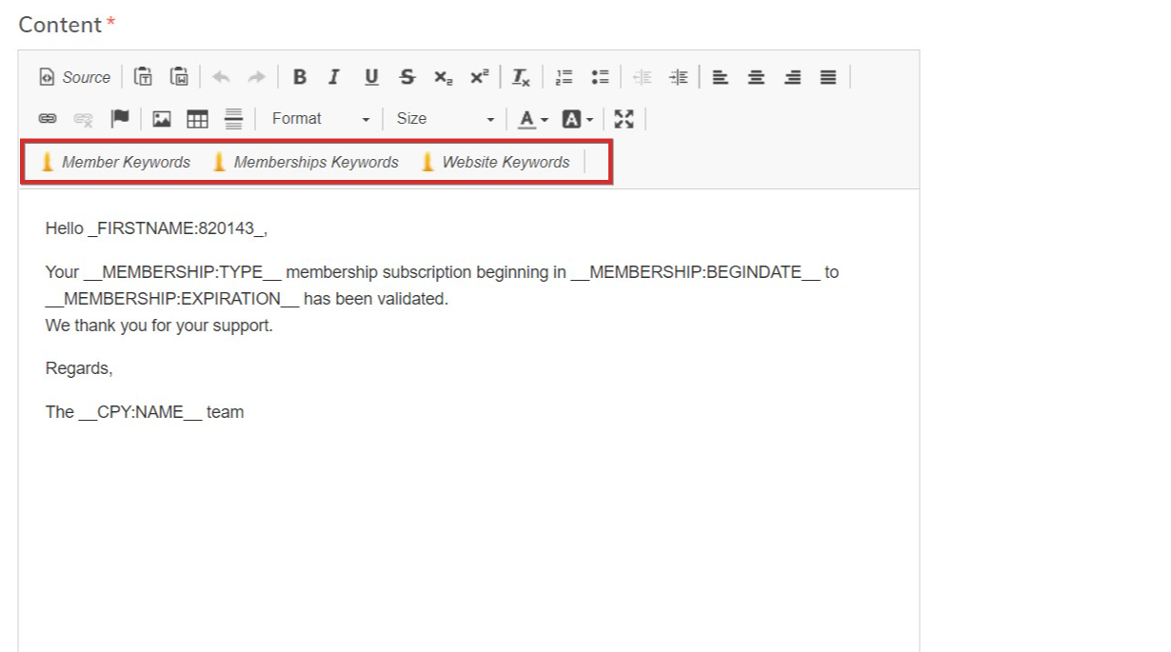
Task: Insert a link using the chain icon
Action: [47, 119]
